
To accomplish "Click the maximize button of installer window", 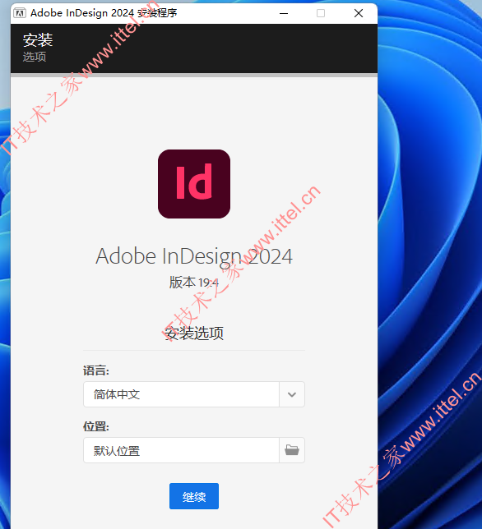I will [321, 13].
